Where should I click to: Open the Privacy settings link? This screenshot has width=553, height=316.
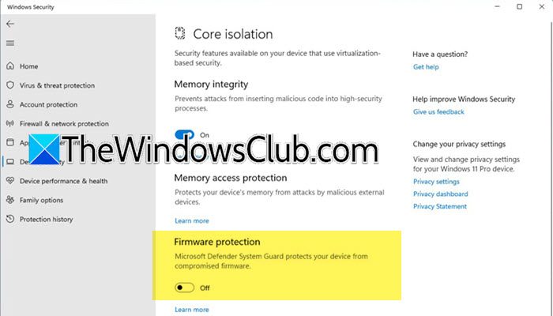click(436, 181)
